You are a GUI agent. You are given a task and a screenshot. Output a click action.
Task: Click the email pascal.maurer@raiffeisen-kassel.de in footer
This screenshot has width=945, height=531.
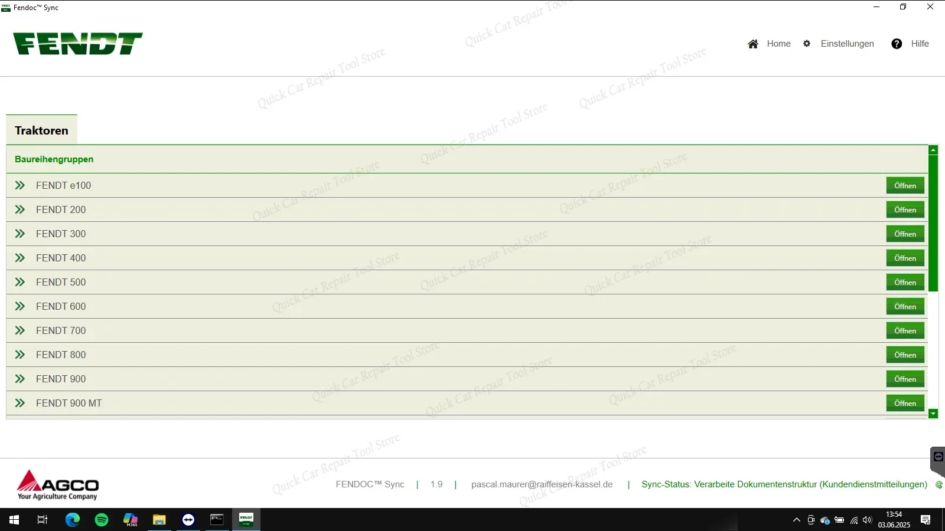pos(542,484)
